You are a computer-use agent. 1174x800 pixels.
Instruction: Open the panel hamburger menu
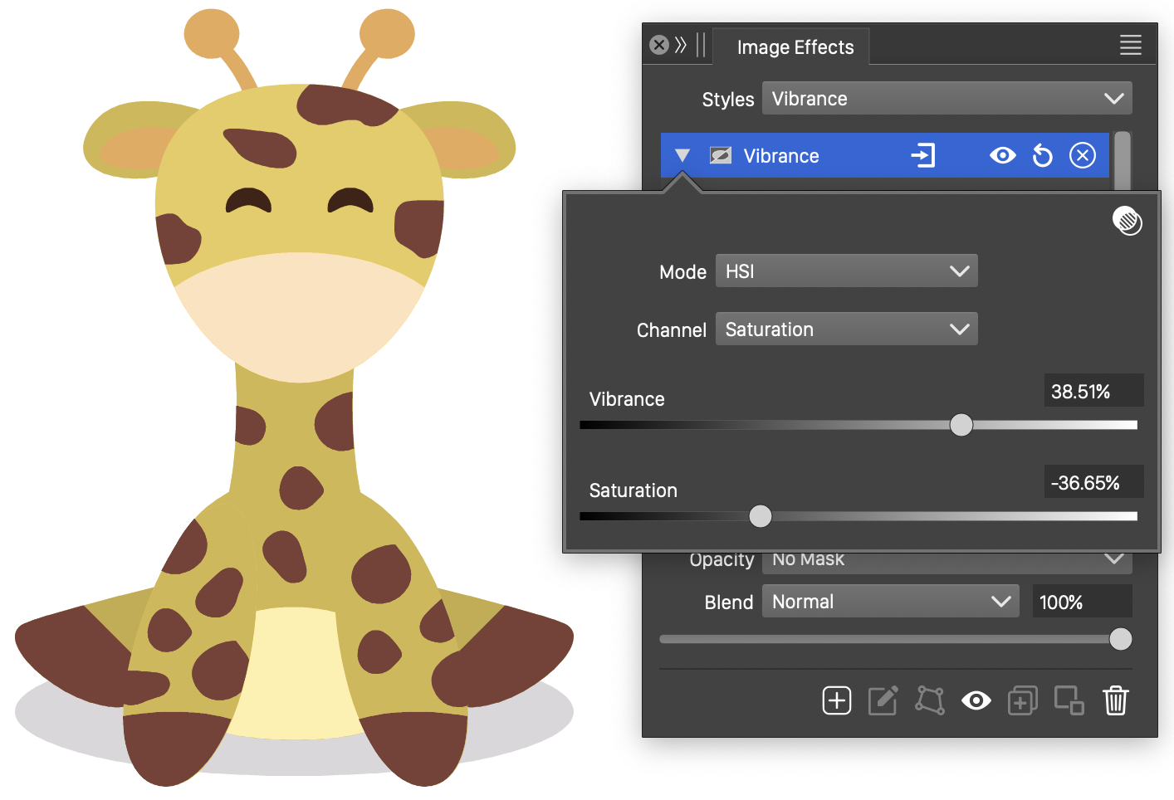coord(1130,45)
